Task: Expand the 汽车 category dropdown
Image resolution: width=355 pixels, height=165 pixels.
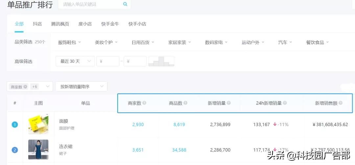Action: point(285,42)
